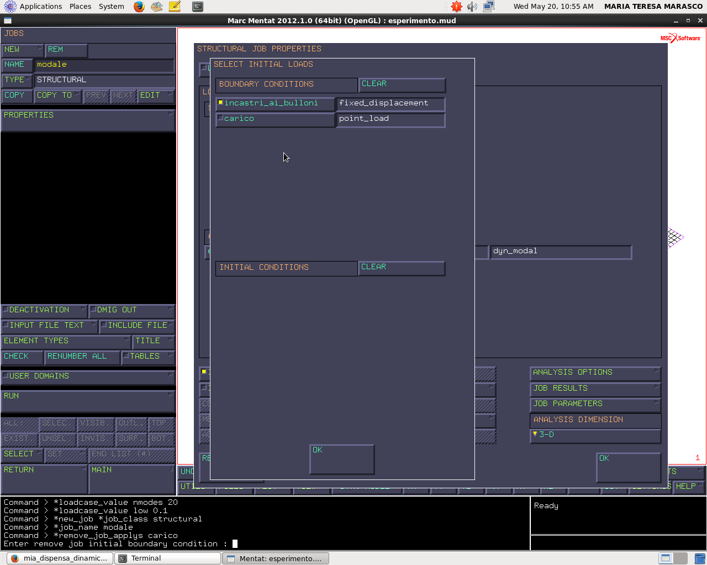This screenshot has height=565, width=707.
Task: Switch to Mentat esperimento taskbar window
Action: pyautogui.click(x=275, y=558)
